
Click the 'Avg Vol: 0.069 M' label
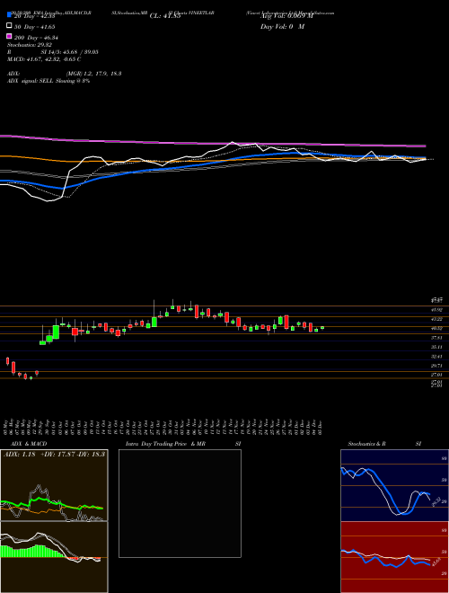pyautogui.click(x=286, y=16)
